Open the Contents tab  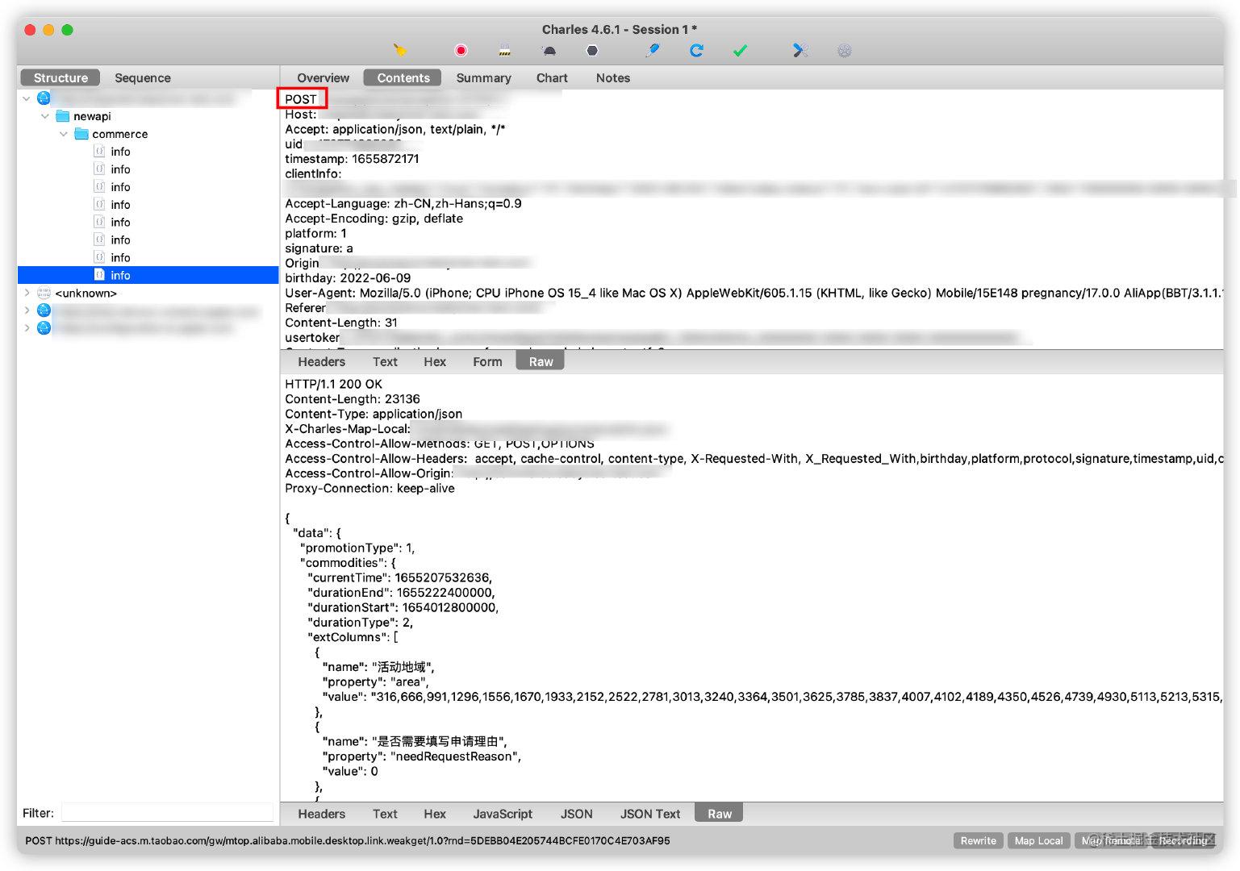point(403,78)
